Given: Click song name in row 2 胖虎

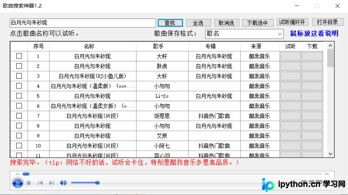Looking at the screenshot, I should click(x=92, y=66).
